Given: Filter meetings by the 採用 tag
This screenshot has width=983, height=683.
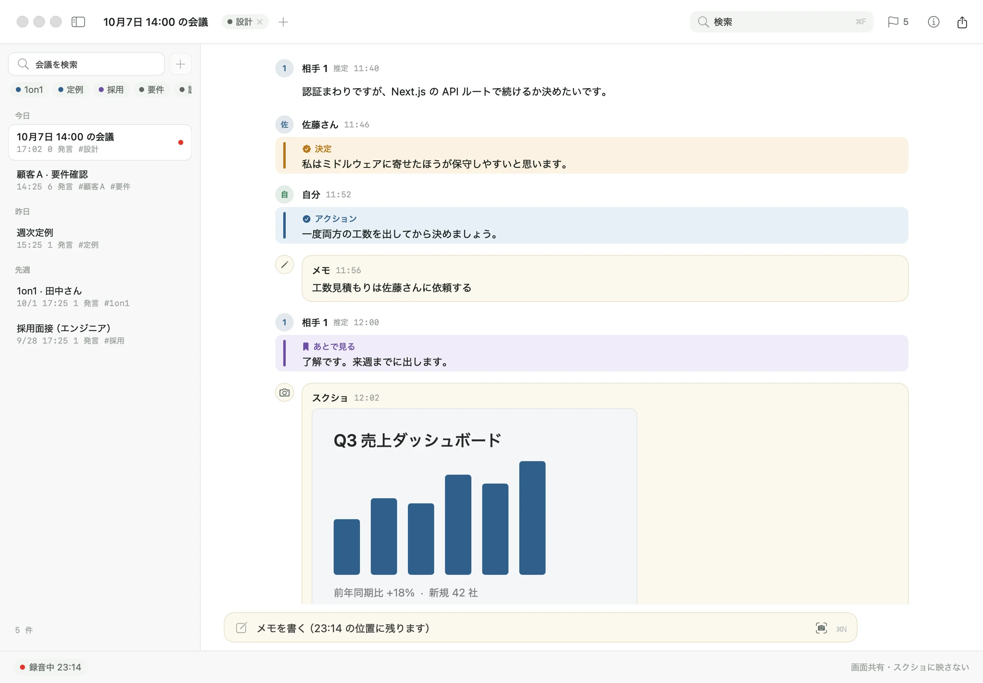Looking at the screenshot, I should click(x=111, y=90).
